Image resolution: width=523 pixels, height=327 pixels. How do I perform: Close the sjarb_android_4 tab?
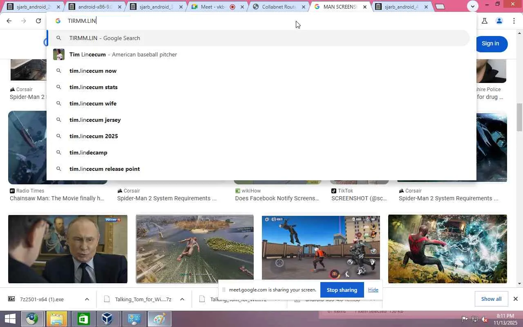coord(426,7)
